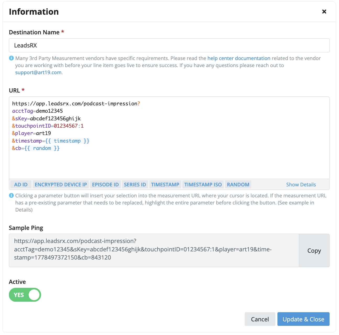Close the Information dialog with X
The image size is (339, 335).
[x=324, y=12]
